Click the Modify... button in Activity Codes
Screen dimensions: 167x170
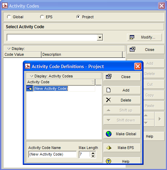(145, 37)
